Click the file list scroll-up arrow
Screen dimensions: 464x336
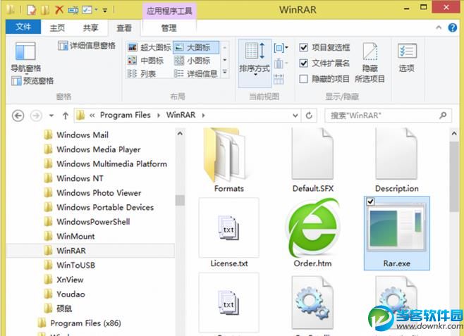[454, 134]
